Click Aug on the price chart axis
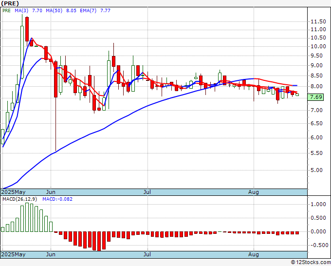The height and width of the screenshot is (266, 331). click(254, 192)
